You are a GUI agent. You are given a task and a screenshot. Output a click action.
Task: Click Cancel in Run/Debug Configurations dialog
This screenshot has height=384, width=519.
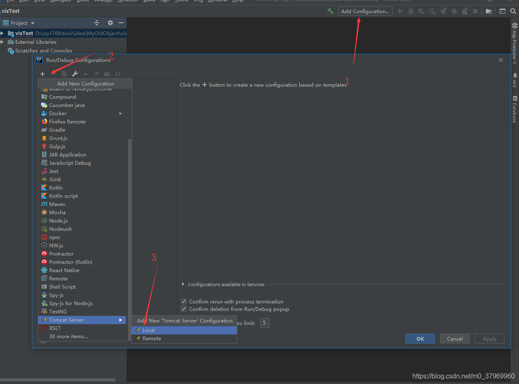pyautogui.click(x=455, y=339)
